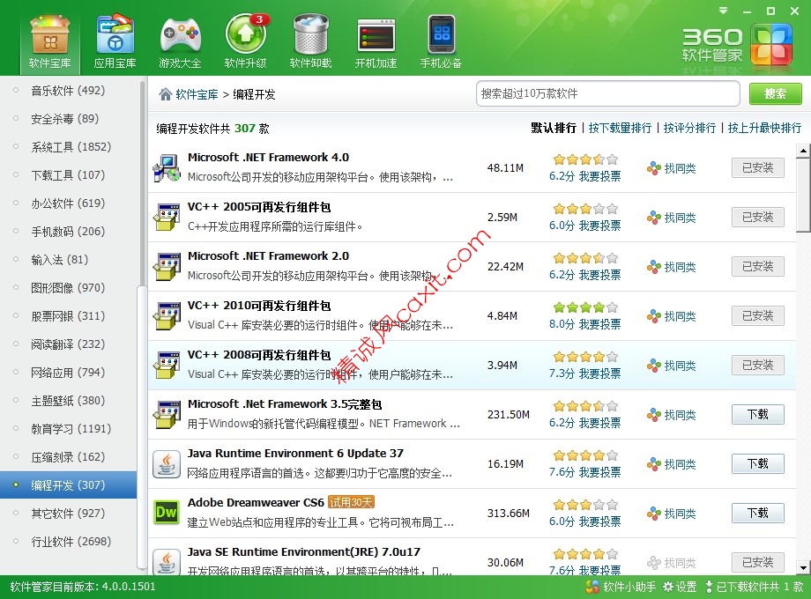The width and height of the screenshot is (811, 599).
Task: Sort by 按评分排行 rating
Action: click(x=689, y=129)
